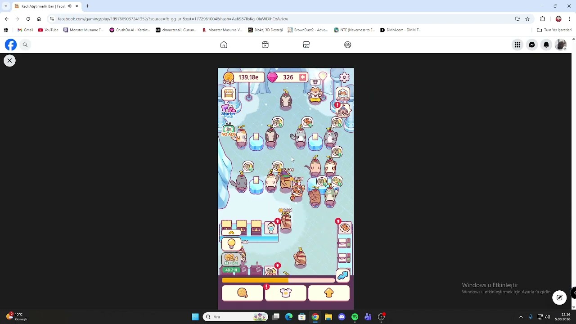The width and height of the screenshot is (576, 324).
Task: Open Facebook Groups profile tab
Action: coord(347,45)
